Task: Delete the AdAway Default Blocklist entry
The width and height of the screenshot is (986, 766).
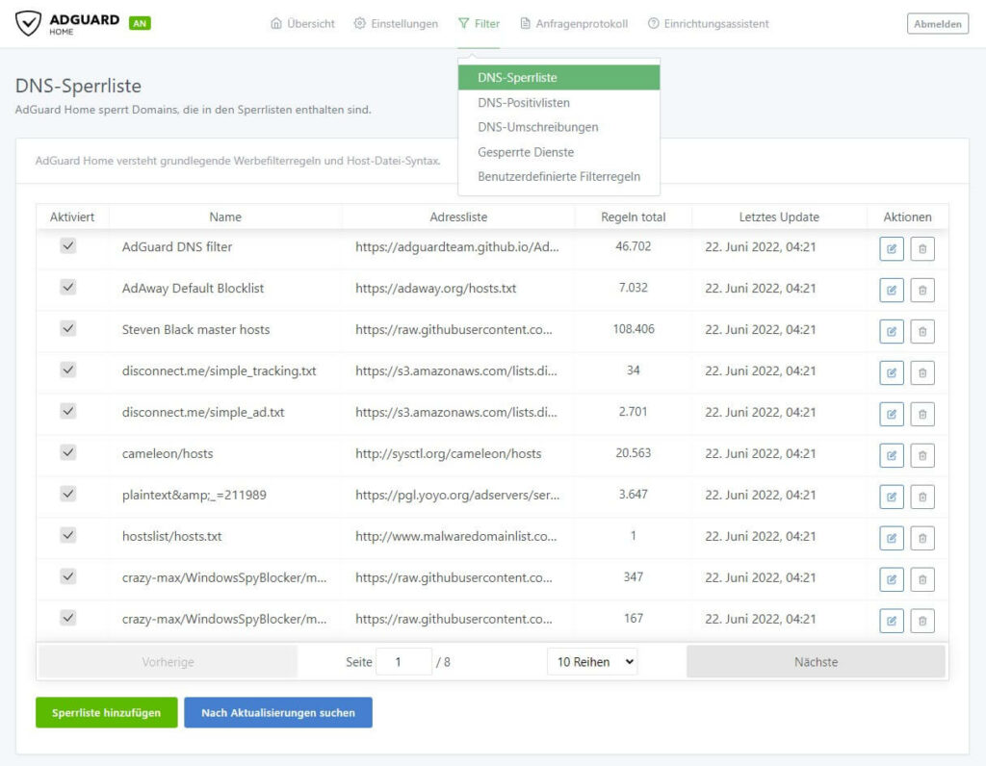Action: (921, 291)
